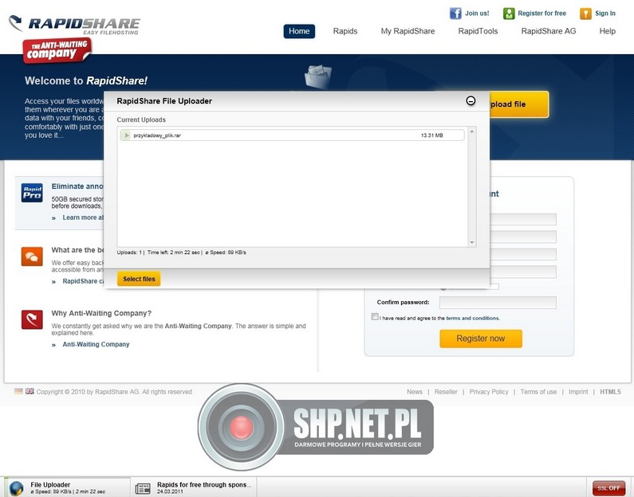Image resolution: width=634 pixels, height=497 pixels.
Task: Click the upload status line showing Time left
Action: point(182,252)
